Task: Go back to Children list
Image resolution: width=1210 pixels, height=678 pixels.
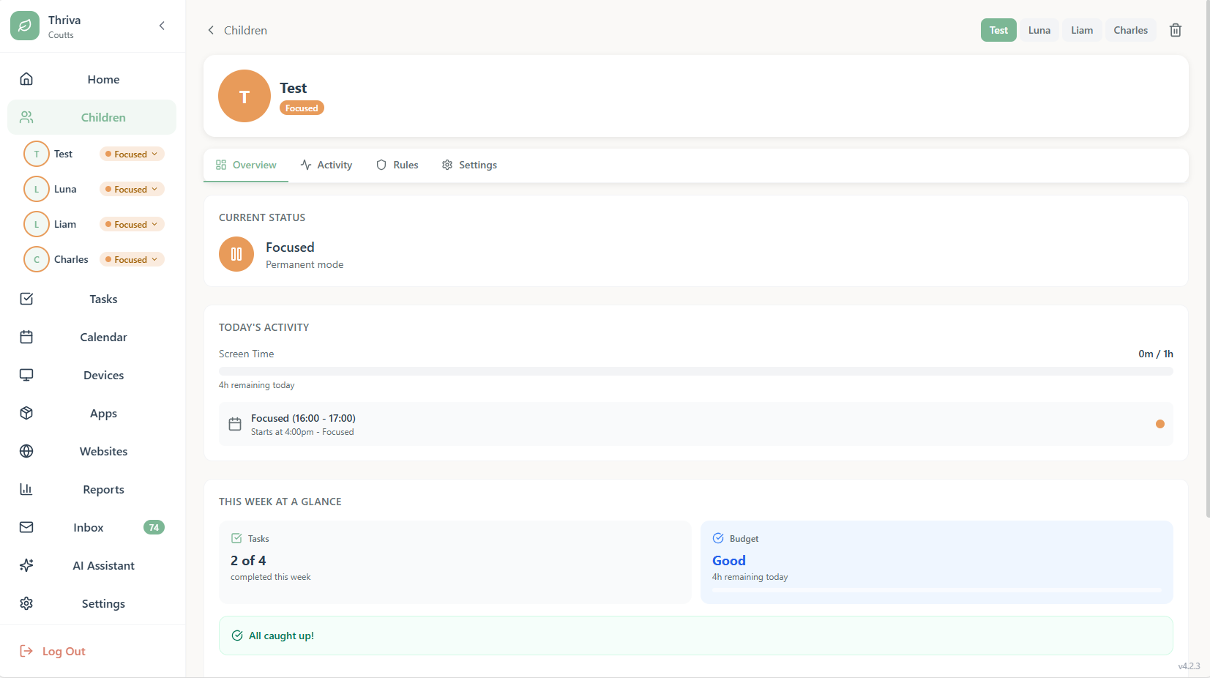Action: coord(237,30)
